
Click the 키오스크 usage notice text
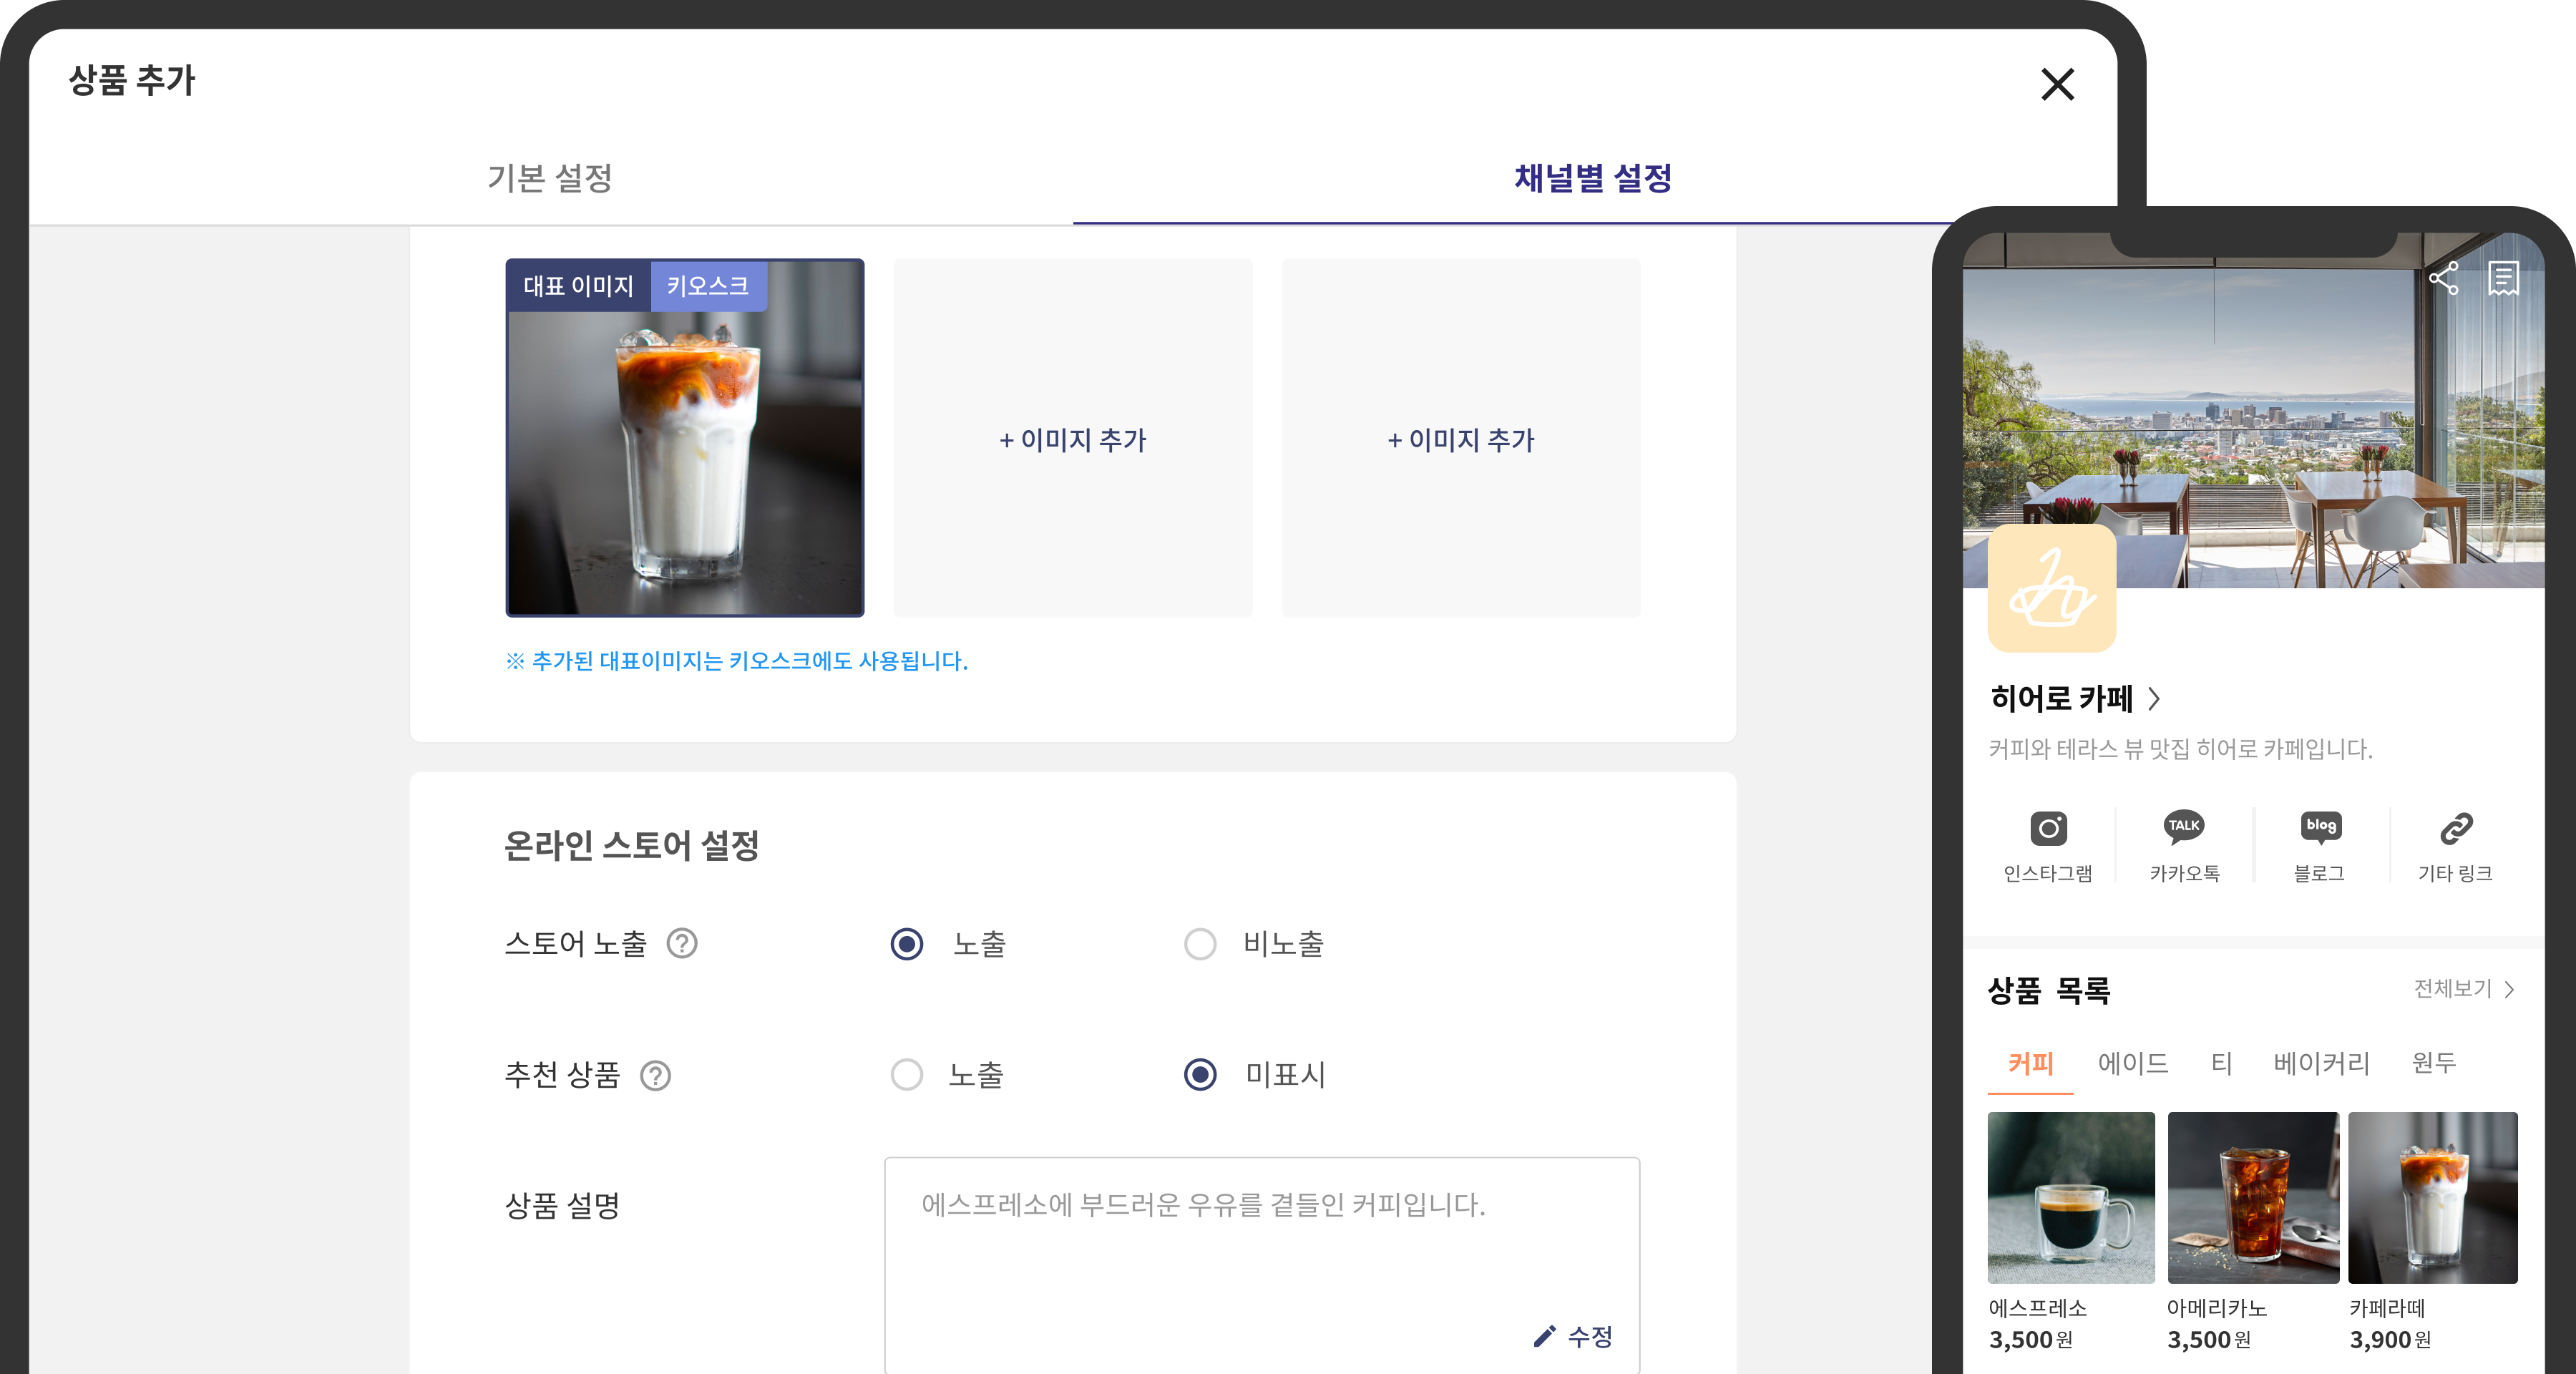coord(737,661)
